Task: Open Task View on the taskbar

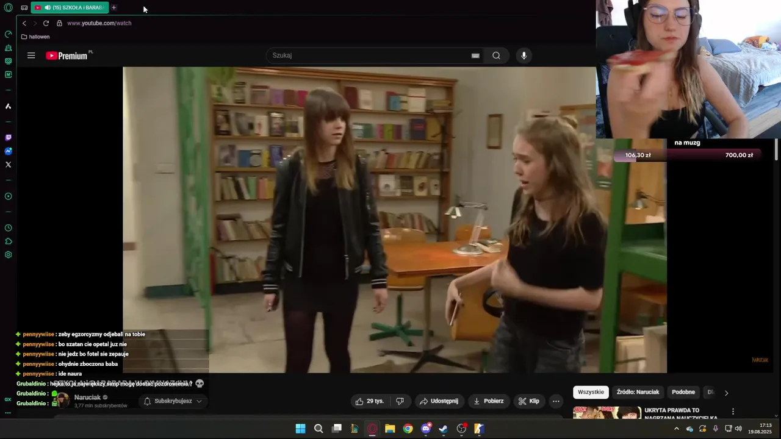Action: click(336, 429)
